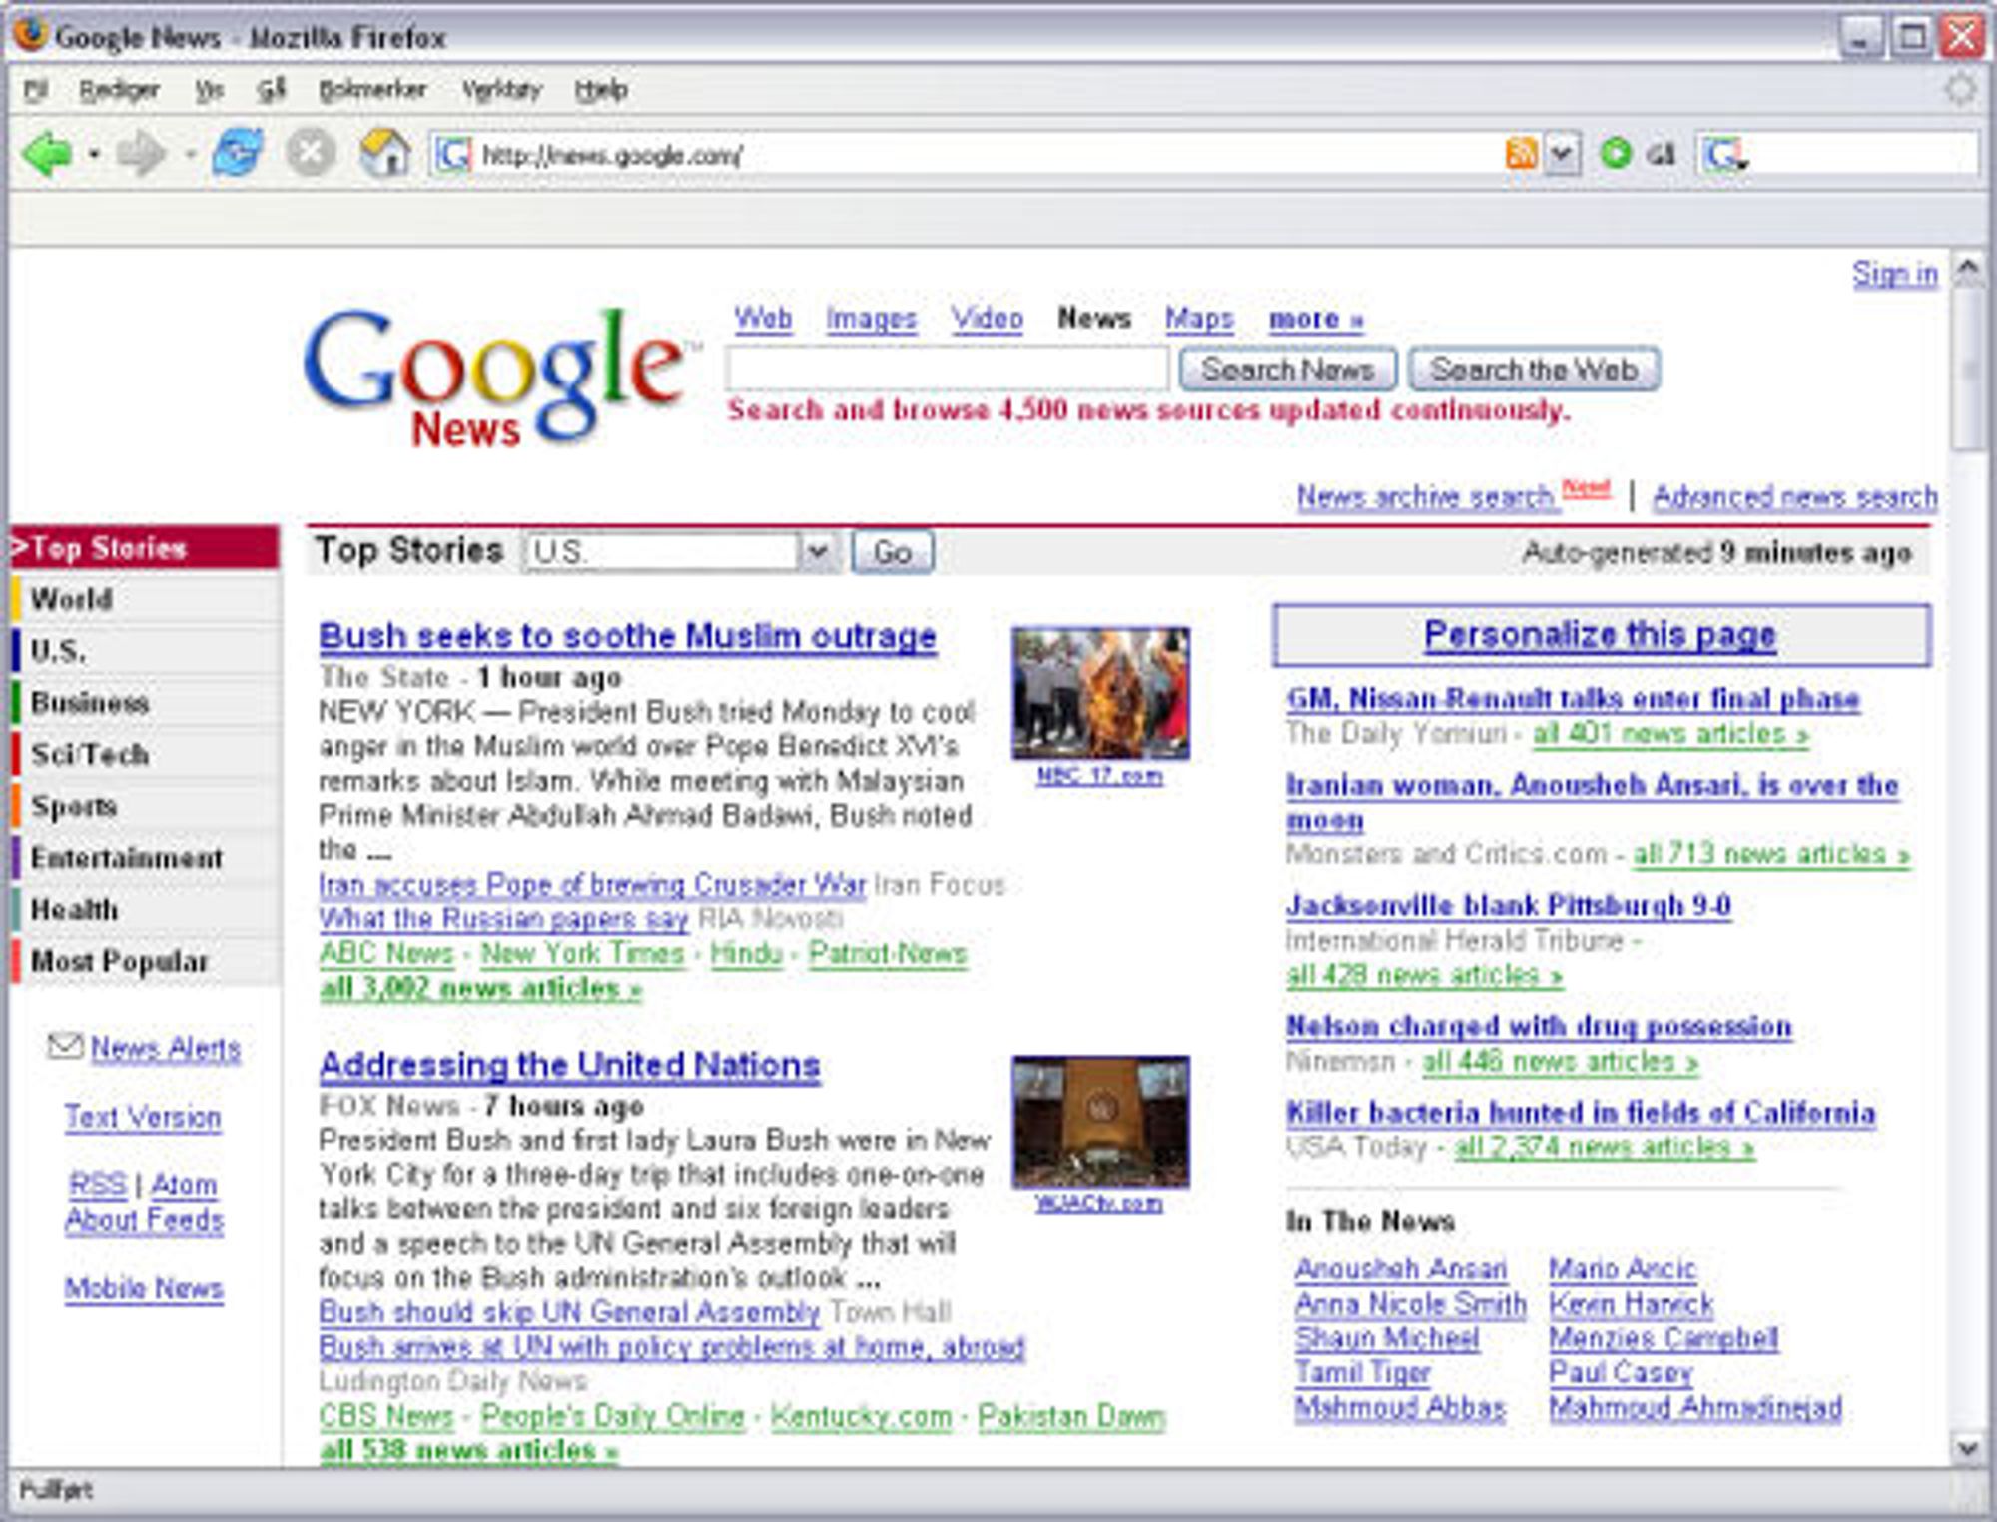Click the Search News button

click(1287, 370)
